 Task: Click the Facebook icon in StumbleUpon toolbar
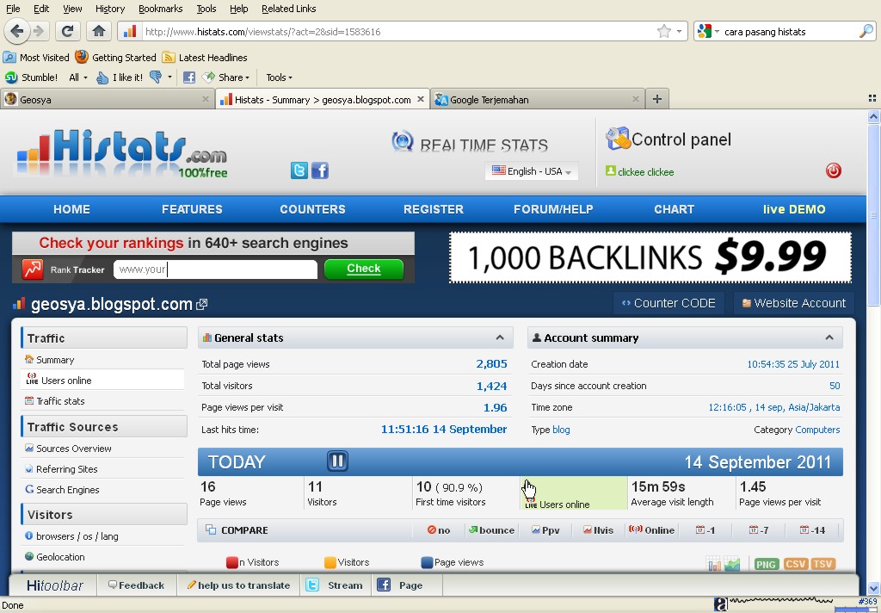189,77
